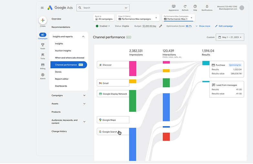
Task: Click in the Search input field
Action: [103, 8]
